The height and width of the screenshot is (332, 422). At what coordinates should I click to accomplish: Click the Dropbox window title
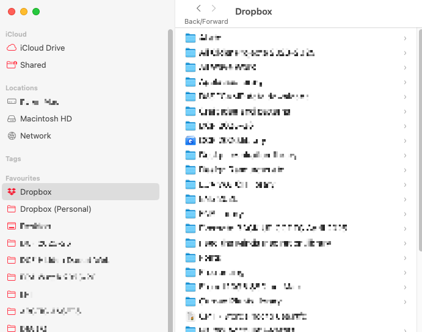point(253,12)
